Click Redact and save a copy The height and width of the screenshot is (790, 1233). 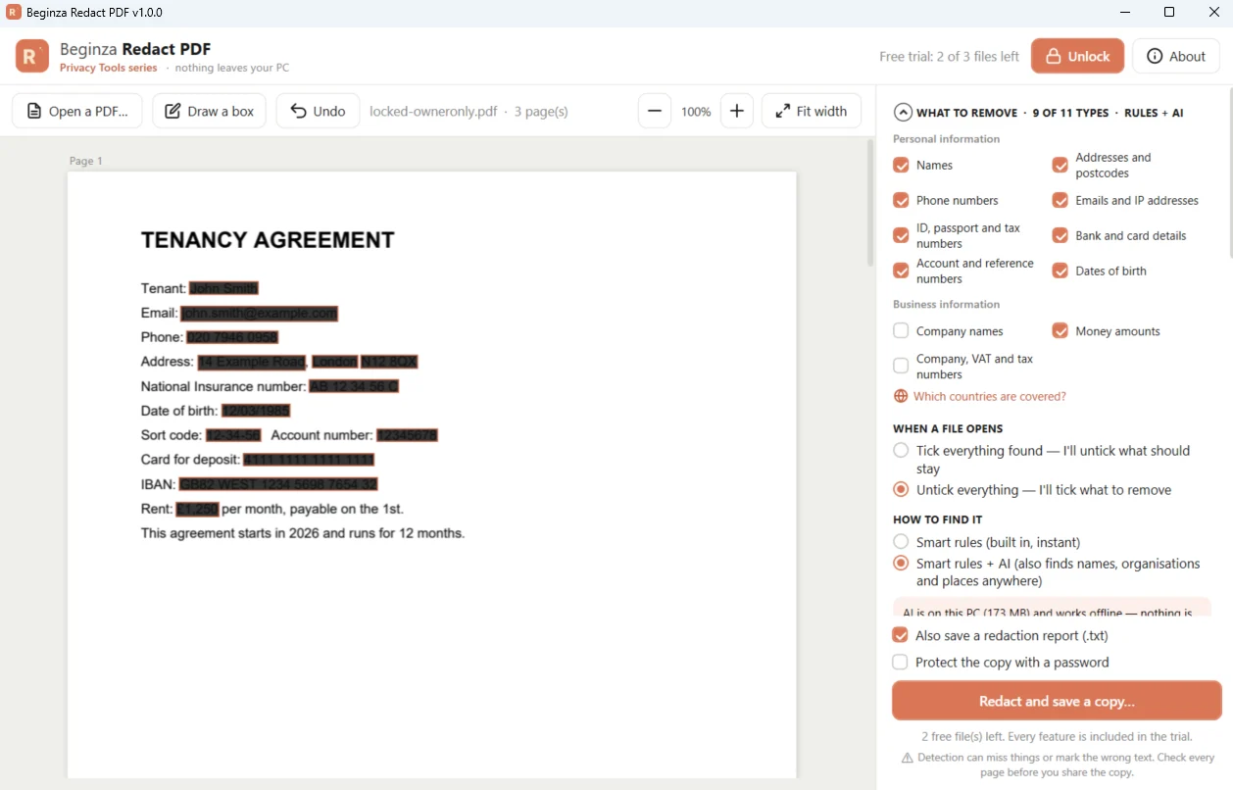(x=1057, y=701)
